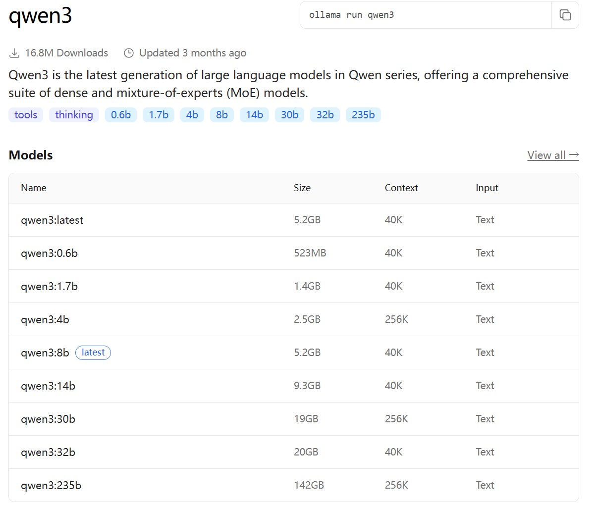598x505 pixels.
Task: Click the 256K context of qwen3:235b
Action: click(x=397, y=485)
